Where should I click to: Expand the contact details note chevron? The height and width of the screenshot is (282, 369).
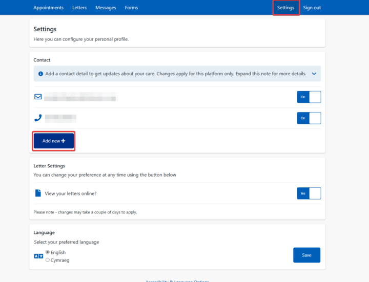[314, 74]
